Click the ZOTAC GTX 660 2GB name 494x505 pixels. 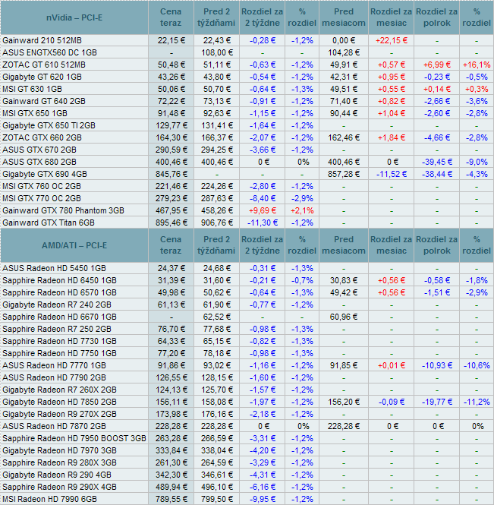(x=42, y=138)
